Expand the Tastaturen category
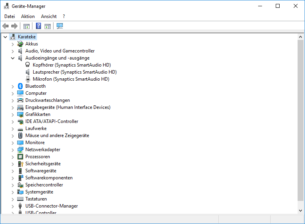This screenshot has width=305, height=224. click(x=12, y=199)
